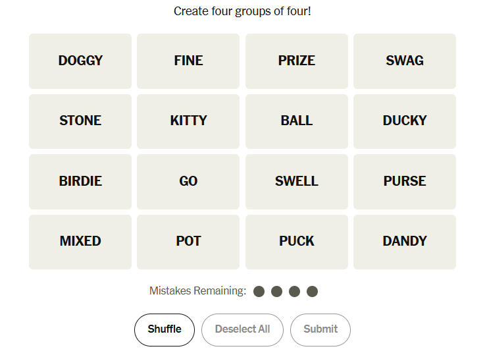
Task: Select the KITTY tile
Action: tap(188, 121)
